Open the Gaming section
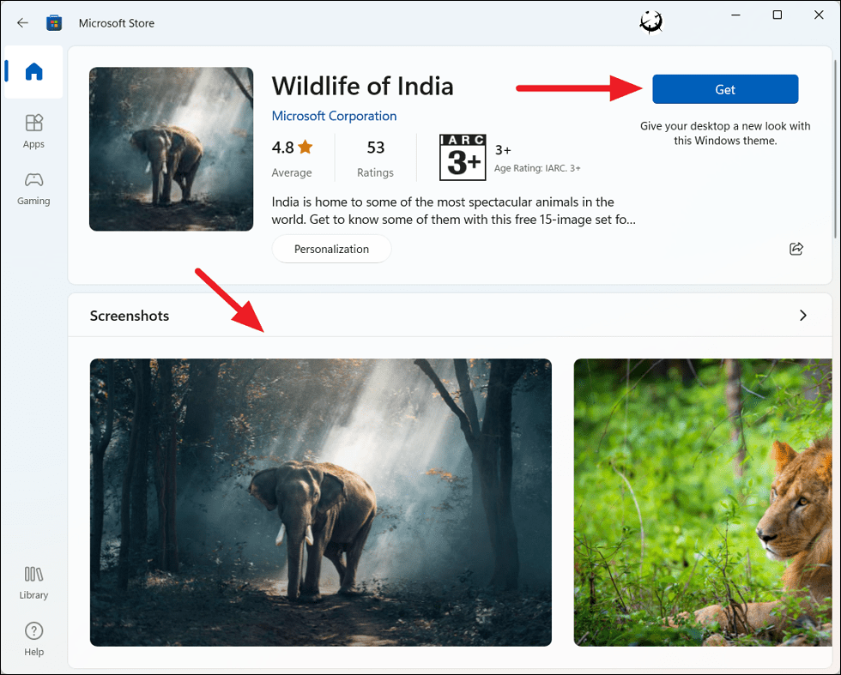Viewport: 841px width, 675px height. coord(33,189)
